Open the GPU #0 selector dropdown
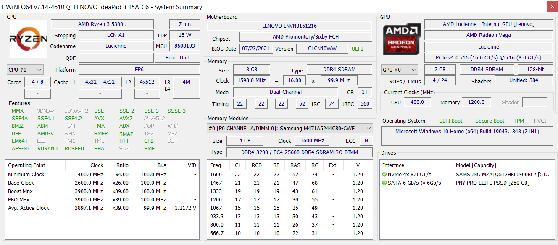Image resolution: width=558 pixels, height=245 pixels. pyautogui.click(x=400, y=70)
